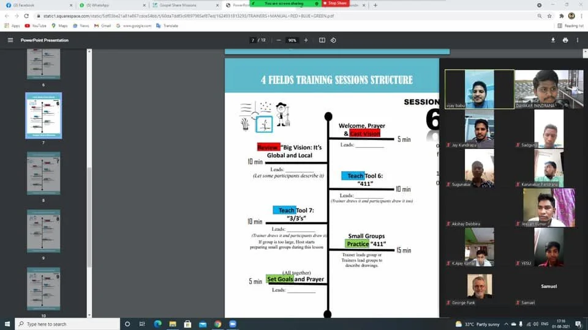The image size is (588, 330).
Task: Switch to Zoom app on taskbar
Action: pyautogui.click(x=233, y=324)
